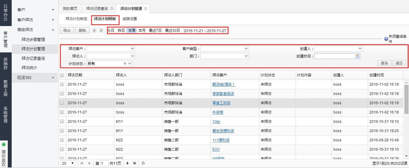Viewport: 409px width, 168px height.
Task: Go to the next page of results
Action: coord(128,163)
